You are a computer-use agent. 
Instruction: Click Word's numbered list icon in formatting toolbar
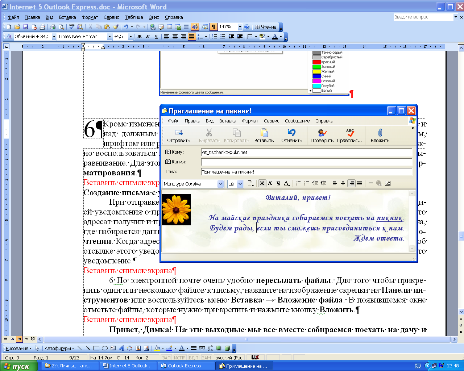pos(215,37)
